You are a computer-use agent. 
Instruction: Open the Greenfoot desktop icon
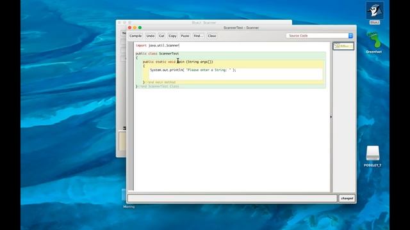374,43
